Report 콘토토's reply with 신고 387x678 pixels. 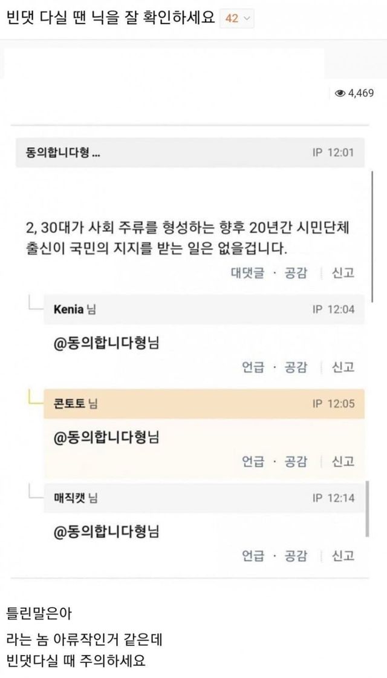coord(343,461)
